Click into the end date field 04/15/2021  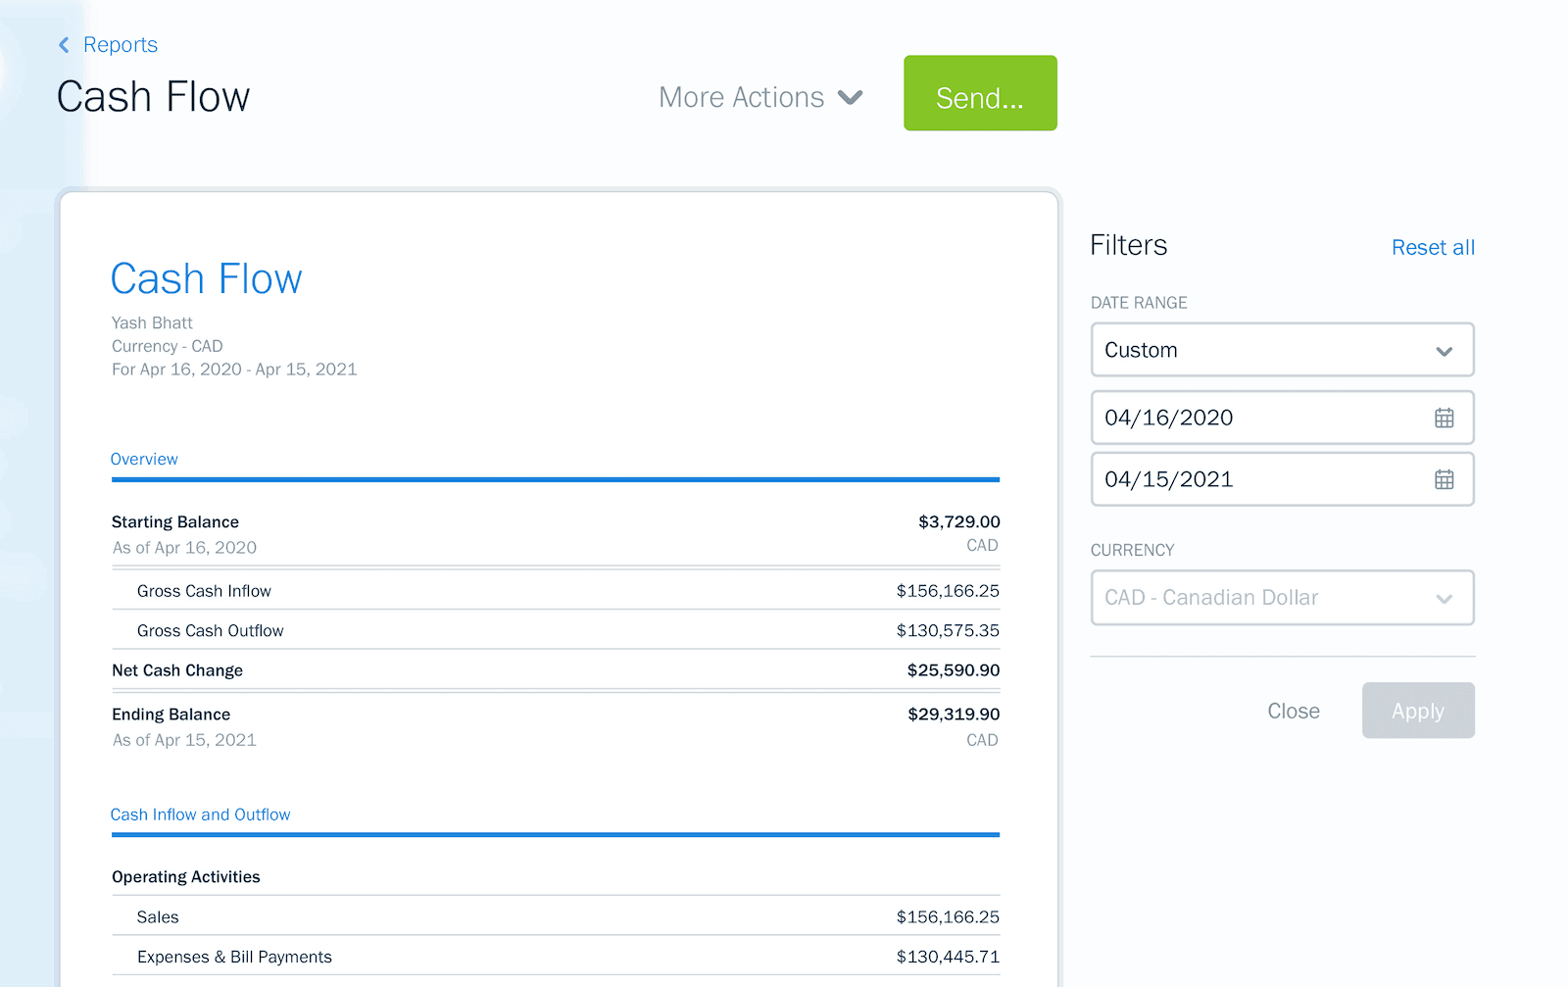(1254, 480)
